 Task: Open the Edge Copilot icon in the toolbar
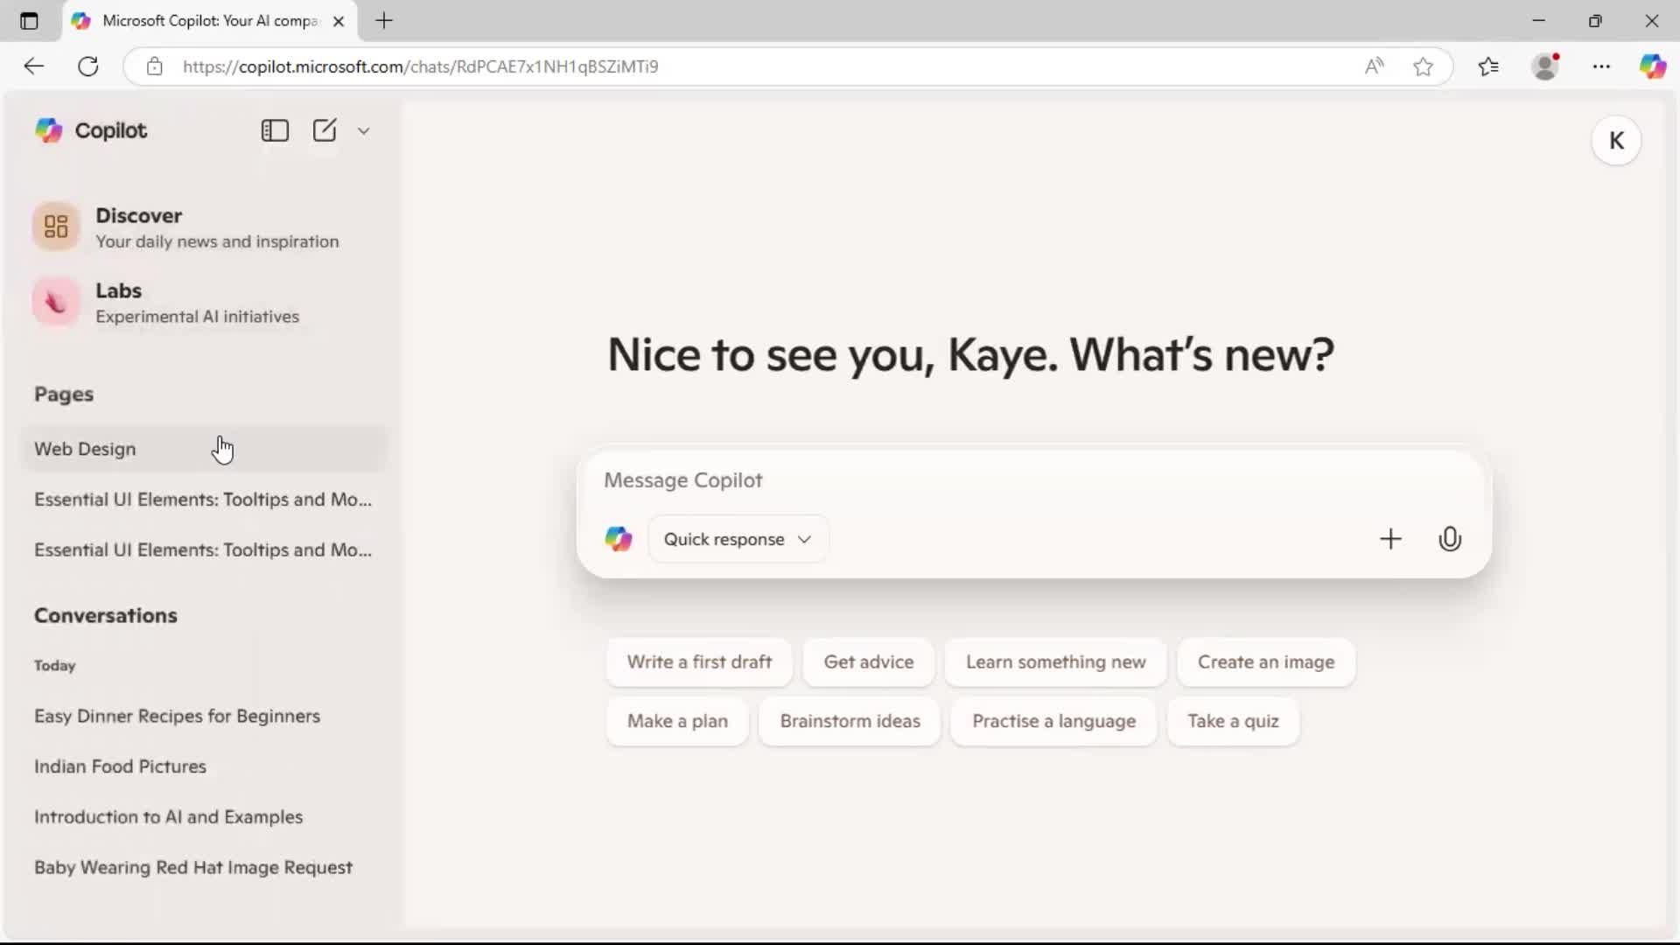(1655, 66)
